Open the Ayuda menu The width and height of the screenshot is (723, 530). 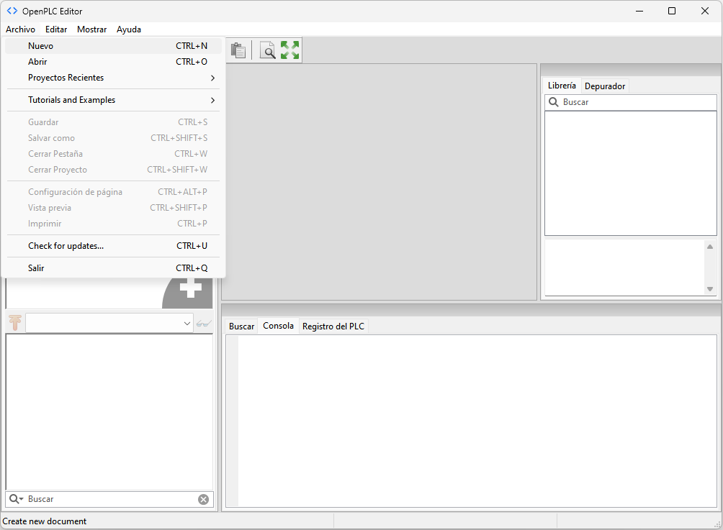pos(129,29)
